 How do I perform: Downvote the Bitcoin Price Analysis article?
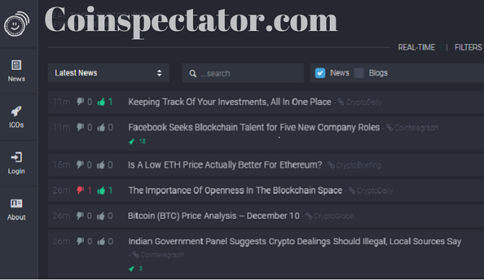pyautogui.click(x=81, y=216)
